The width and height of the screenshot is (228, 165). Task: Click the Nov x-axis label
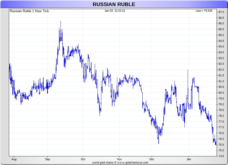coord(119,159)
